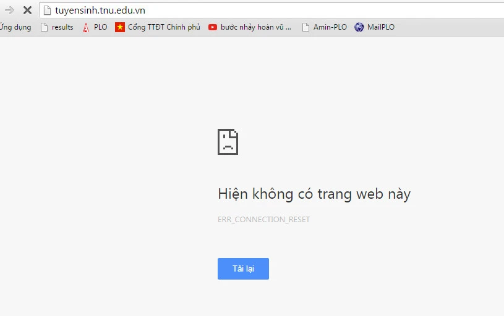Click the red PLO bookmark icon
This screenshot has height=316, width=504.
coord(86,27)
